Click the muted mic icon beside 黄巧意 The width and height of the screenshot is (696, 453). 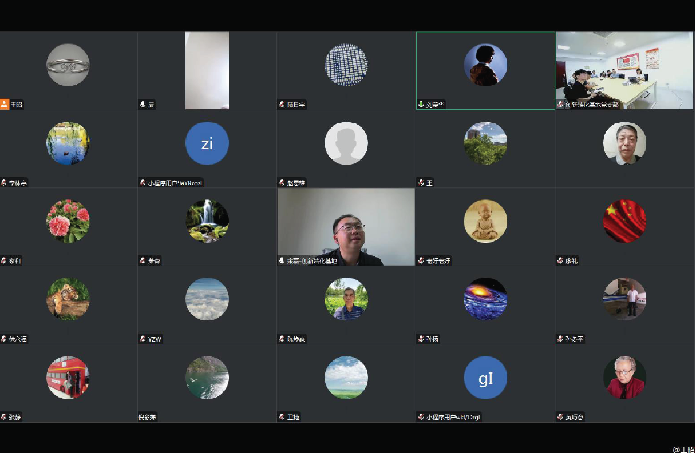[x=560, y=417]
